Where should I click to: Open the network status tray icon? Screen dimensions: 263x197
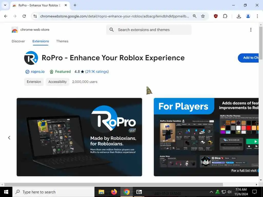pyautogui.click(x=224, y=192)
